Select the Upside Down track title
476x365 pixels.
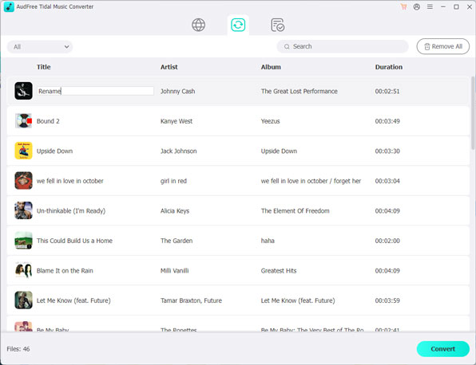click(54, 151)
